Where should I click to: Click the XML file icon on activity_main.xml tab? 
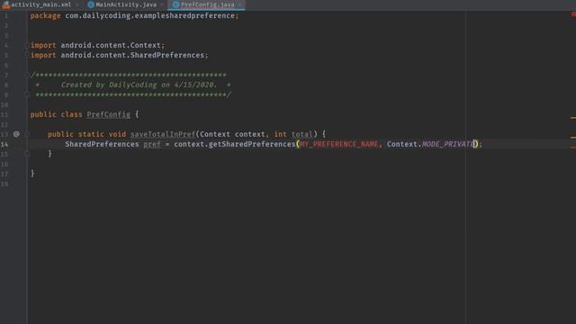5,4
